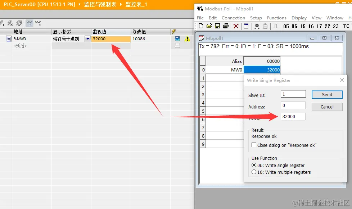Click the New document icon in Modbus Poll

pyautogui.click(x=201, y=26)
